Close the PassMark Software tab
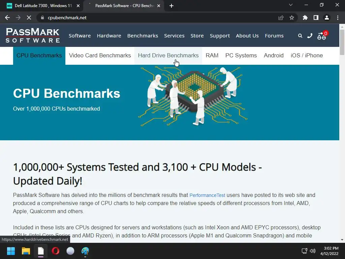The image size is (345, 259). pos(159,6)
